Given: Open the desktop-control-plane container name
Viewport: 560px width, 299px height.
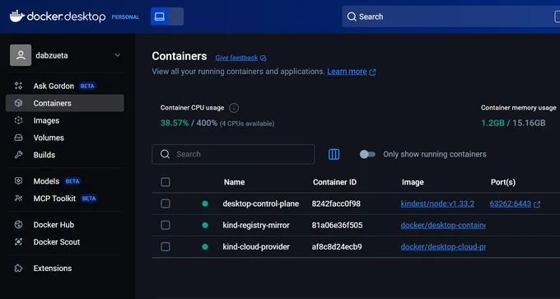Looking at the screenshot, I should click(x=261, y=203).
